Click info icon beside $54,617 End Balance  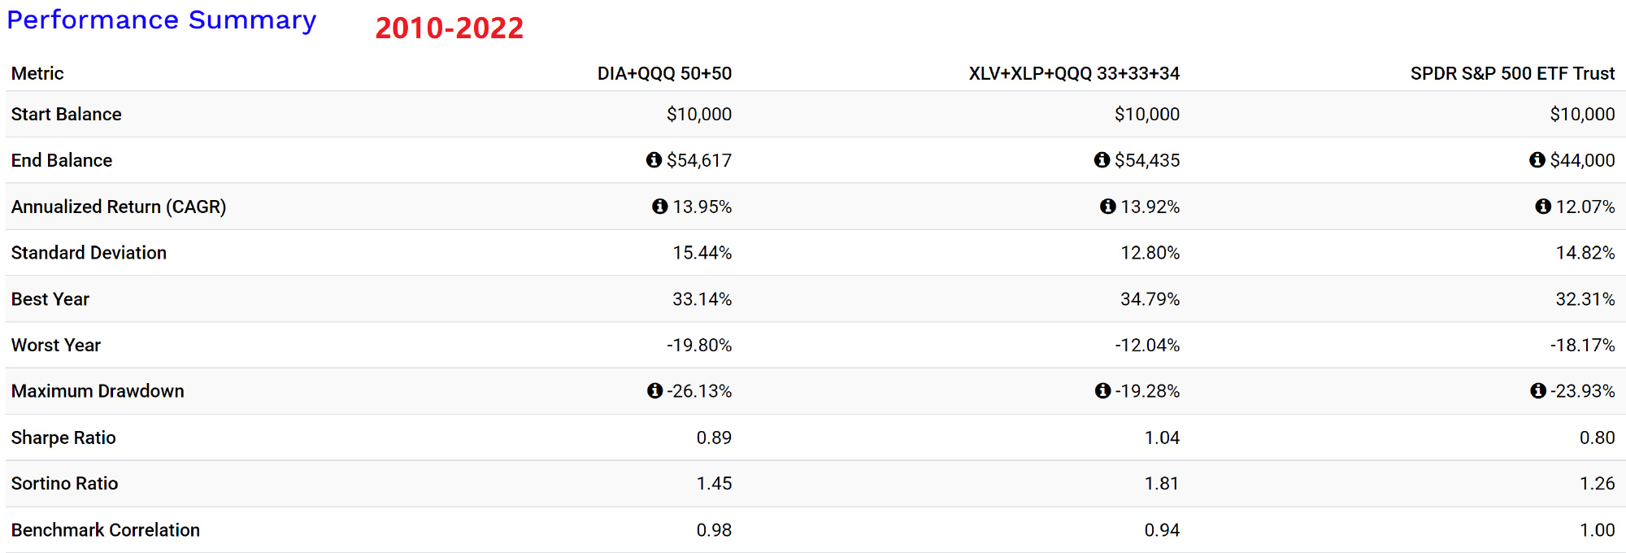654,160
